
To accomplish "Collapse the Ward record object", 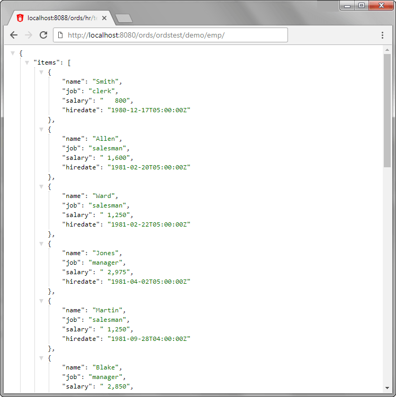I will point(41,187).
